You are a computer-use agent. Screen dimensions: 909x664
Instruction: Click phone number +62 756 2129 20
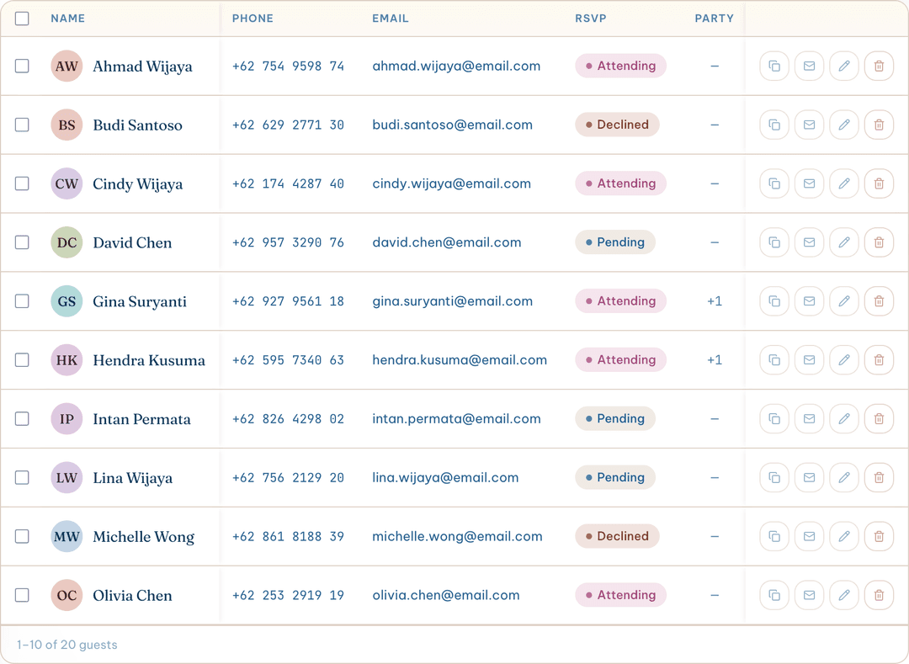click(288, 478)
